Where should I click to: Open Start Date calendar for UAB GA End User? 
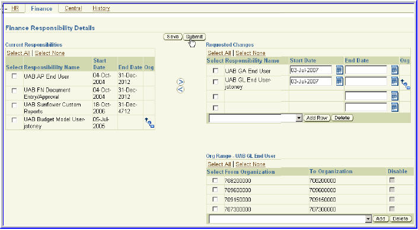(x=339, y=70)
